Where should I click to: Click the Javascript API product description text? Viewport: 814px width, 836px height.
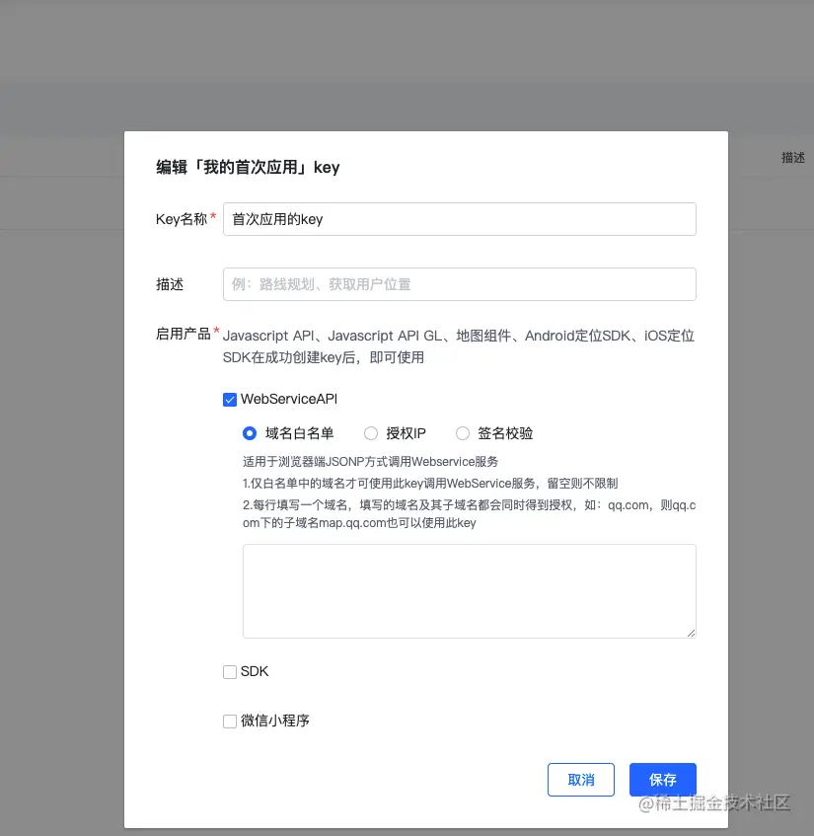(x=459, y=346)
